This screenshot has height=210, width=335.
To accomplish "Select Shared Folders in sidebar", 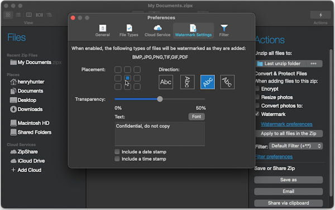I will [x=31, y=132].
